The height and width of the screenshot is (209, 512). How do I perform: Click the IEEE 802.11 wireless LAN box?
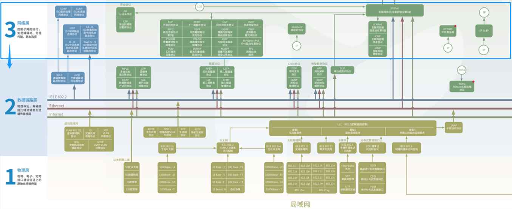(301, 148)
